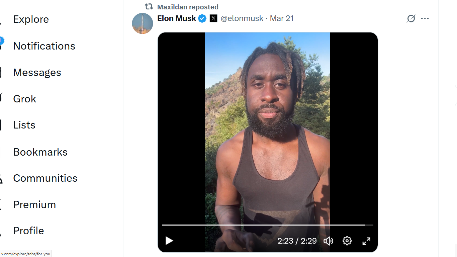This screenshot has height=257, width=457.
Task: Open the @elonmusk handle link
Action: pyautogui.click(x=242, y=19)
